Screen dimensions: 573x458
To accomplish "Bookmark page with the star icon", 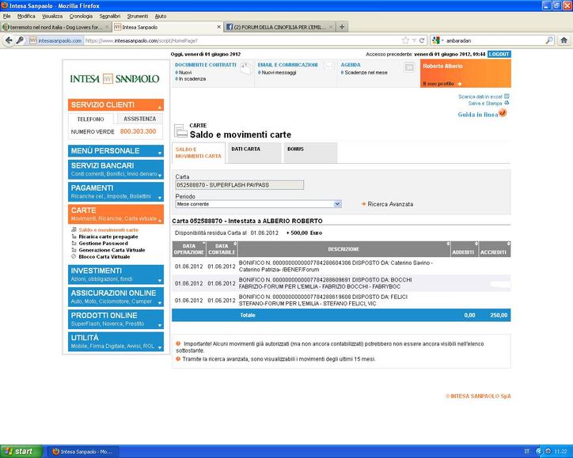I will point(405,40).
